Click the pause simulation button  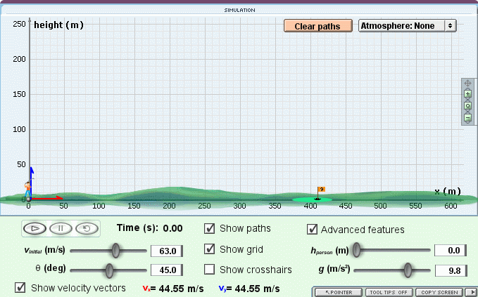click(61, 228)
